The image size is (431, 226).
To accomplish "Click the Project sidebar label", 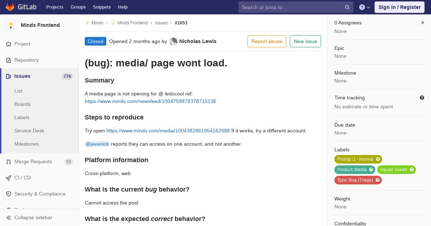I will (x=22, y=44).
